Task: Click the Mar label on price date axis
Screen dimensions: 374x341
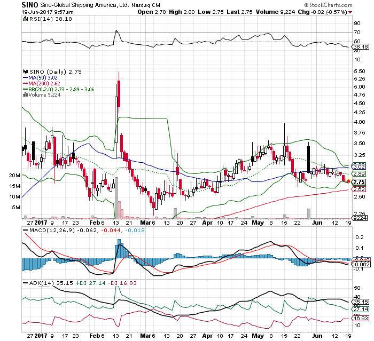Action: (x=145, y=223)
